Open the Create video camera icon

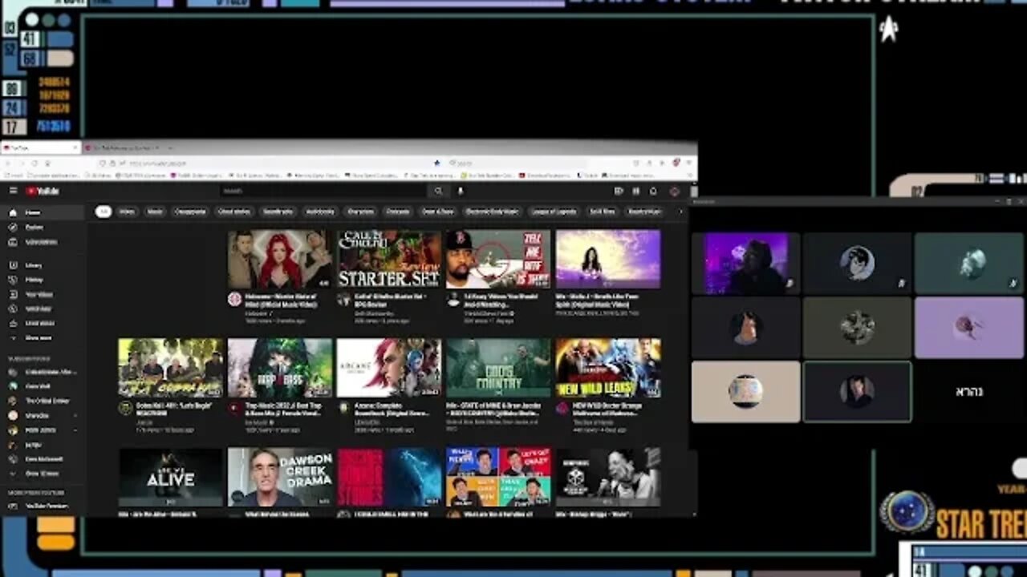[619, 191]
